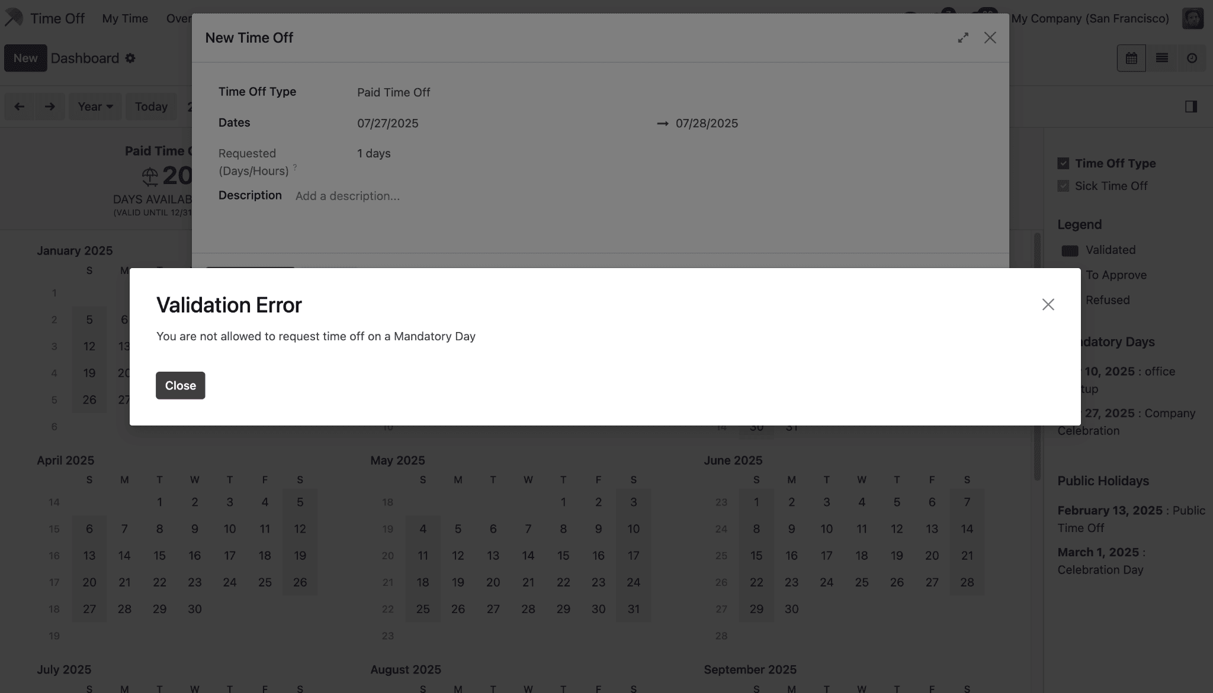Screen dimensions: 1213x693
Task: Close the Validation Error dialog with Close button
Action: (x=180, y=385)
